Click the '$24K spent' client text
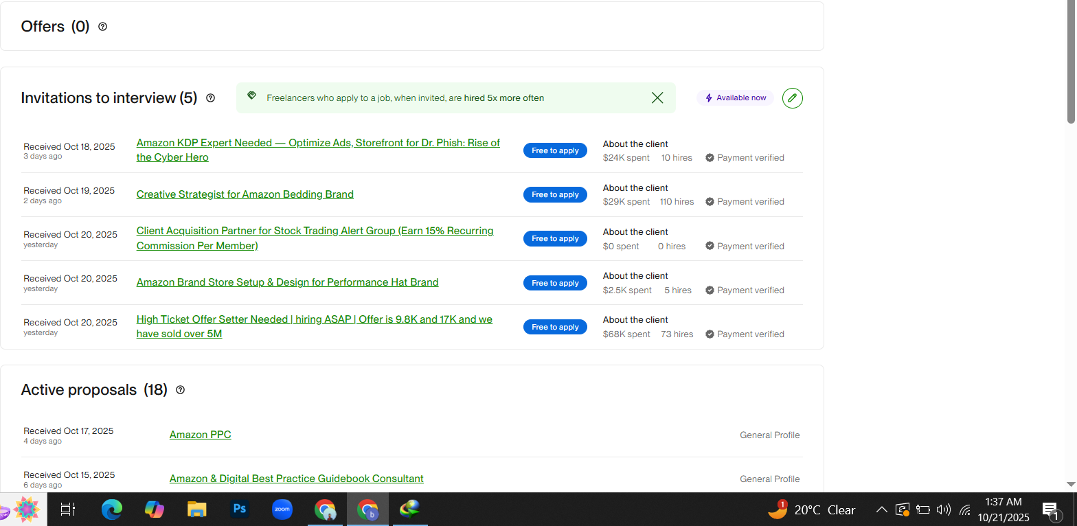This screenshot has height=526, width=1077. click(626, 158)
